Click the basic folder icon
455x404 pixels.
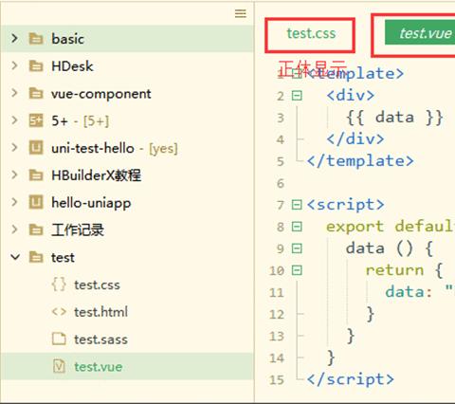pos(36,39)
